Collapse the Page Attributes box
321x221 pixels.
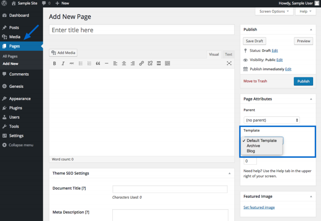(x=311, y=99)
